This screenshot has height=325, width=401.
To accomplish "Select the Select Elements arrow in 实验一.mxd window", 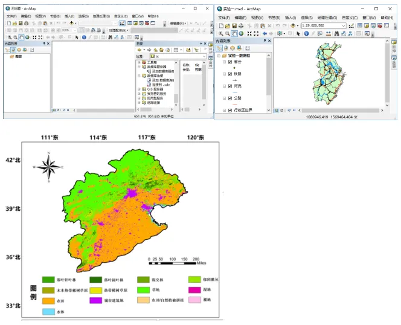I will (x=298, y=33).
